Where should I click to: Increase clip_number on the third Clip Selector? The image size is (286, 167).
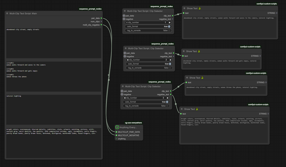tap(168, 98)
